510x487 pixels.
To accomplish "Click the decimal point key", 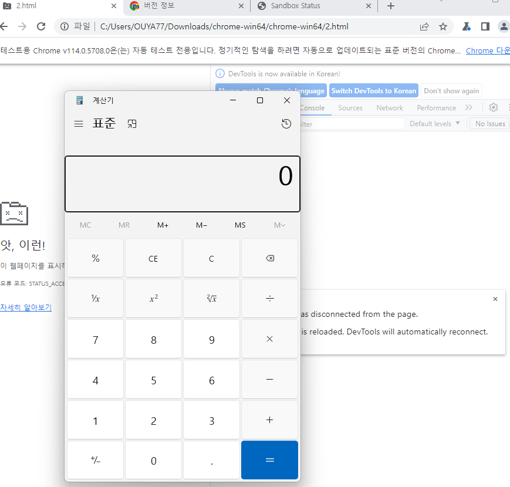I will click(x=211, y=460).
